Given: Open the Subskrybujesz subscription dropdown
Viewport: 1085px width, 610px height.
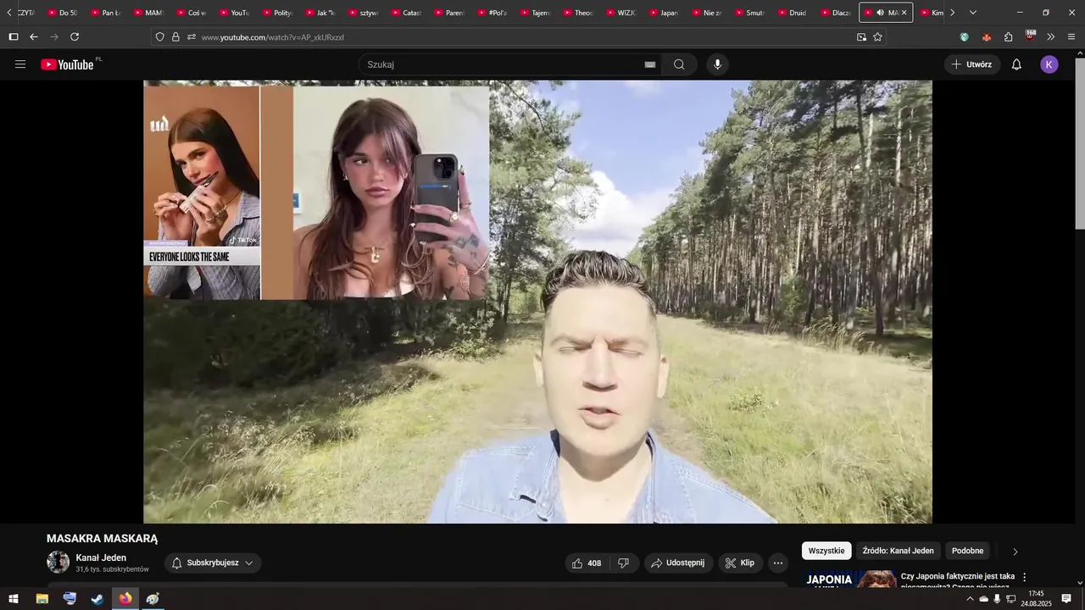Looking at the screenshot, I should 213,563.
